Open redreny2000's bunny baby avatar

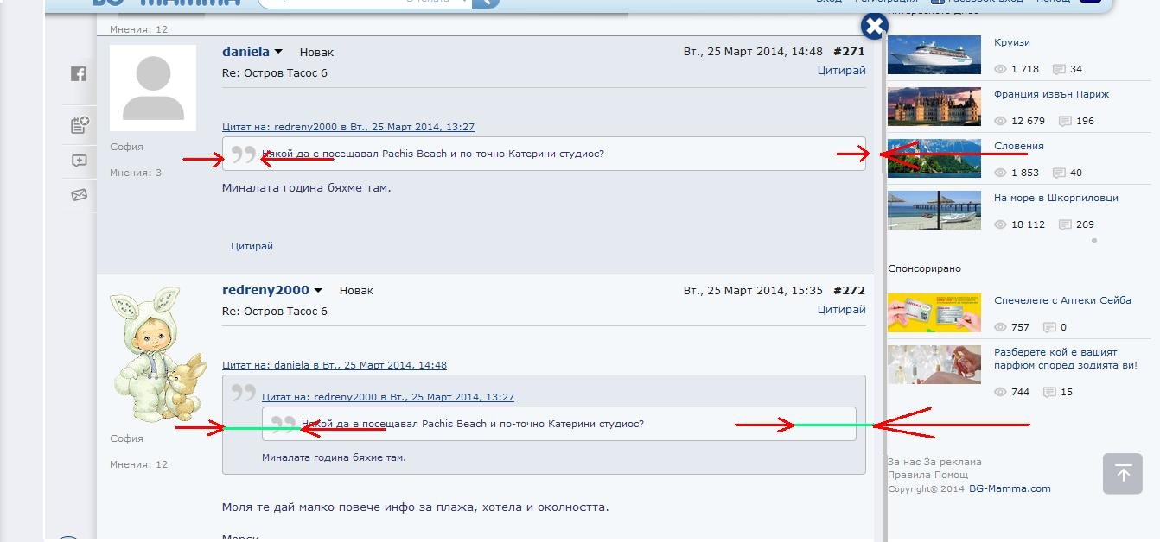(156, 354)
